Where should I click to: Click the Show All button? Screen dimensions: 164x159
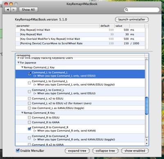(x=28, y=10)
